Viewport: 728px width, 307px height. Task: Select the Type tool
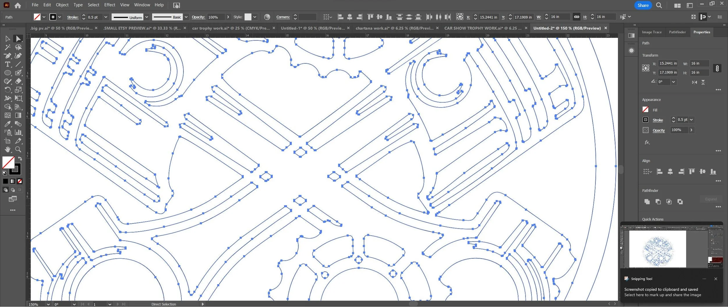point(8,64)
